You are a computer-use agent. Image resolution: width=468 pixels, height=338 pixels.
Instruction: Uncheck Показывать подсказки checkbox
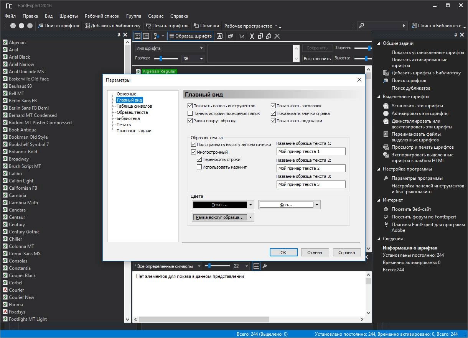[x=273, y=121]
